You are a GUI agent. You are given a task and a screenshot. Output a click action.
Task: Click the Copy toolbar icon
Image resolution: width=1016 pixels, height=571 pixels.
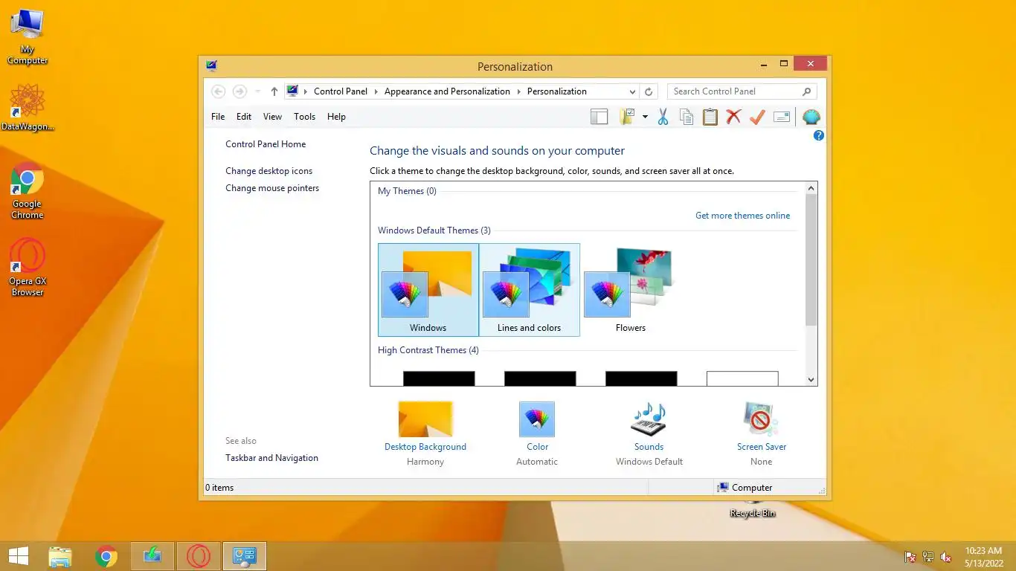click(687, 117)
